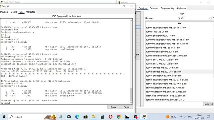Click the ENG language indicator
The image size is (214, 120).
[x=190, y=117]
